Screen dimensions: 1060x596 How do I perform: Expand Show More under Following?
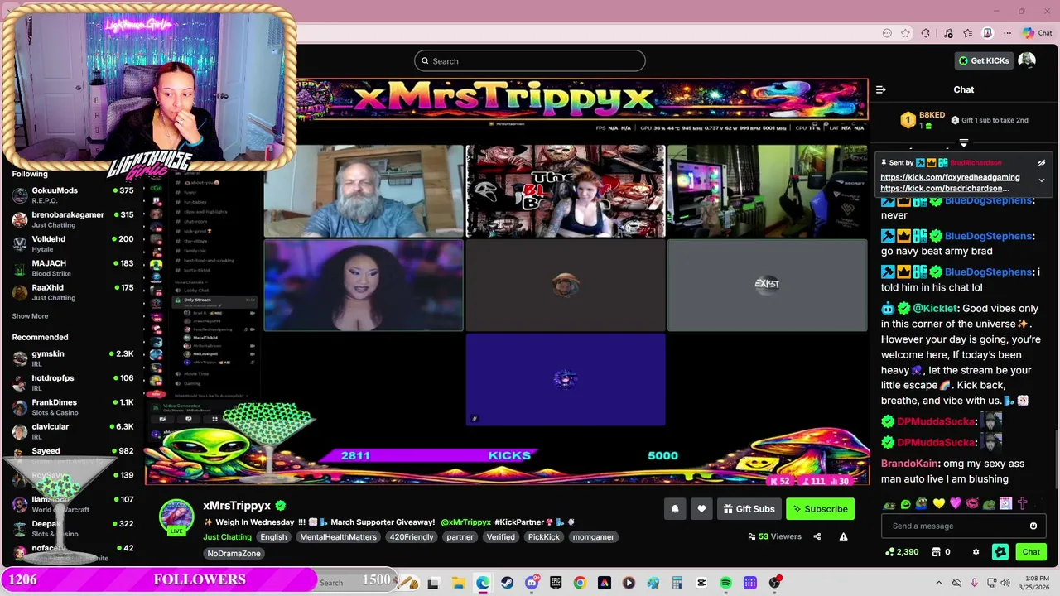pos(30,316)
